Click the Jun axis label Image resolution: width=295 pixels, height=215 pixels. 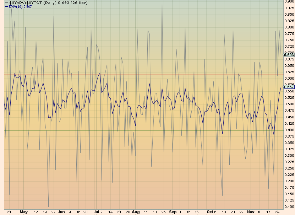coord(62,211)
